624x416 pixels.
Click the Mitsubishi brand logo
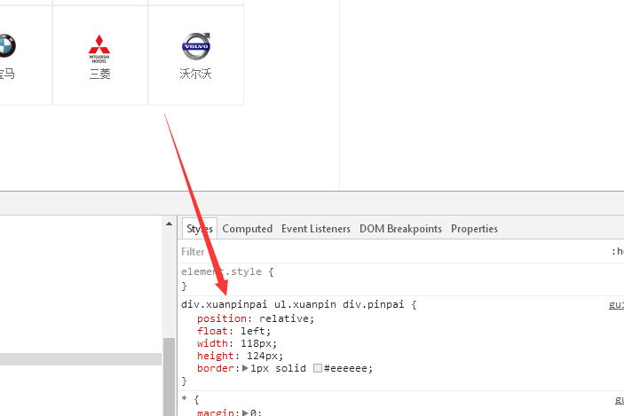click(x=99, y=49)
